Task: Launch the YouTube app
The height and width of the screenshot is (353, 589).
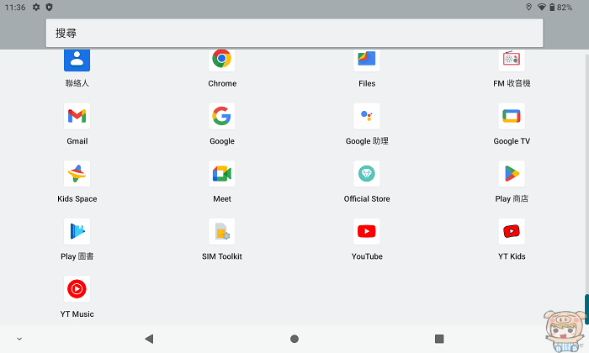Action: [367, 231]
